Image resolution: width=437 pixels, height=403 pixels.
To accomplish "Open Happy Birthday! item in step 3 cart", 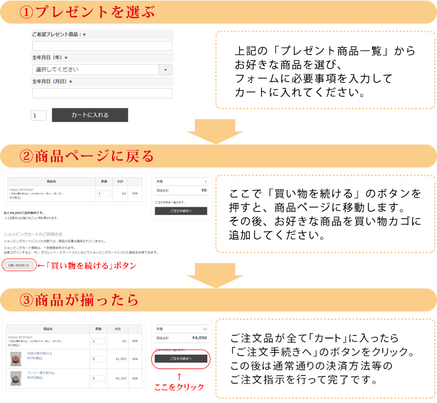I will pos(20,337).
